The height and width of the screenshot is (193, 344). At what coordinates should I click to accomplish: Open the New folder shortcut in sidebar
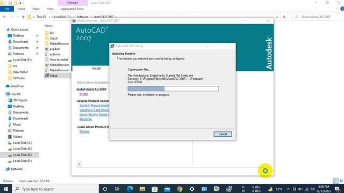click(20, 72)
